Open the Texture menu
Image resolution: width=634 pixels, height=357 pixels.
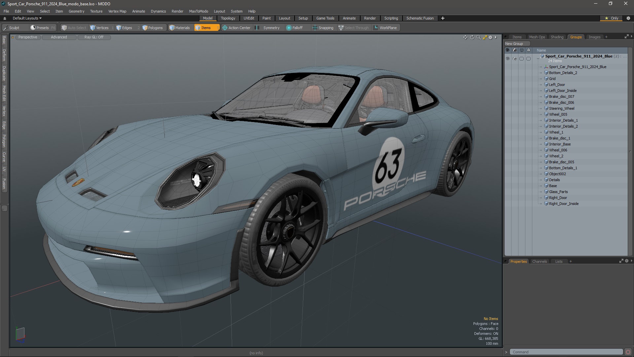click(x=96, y=11)
